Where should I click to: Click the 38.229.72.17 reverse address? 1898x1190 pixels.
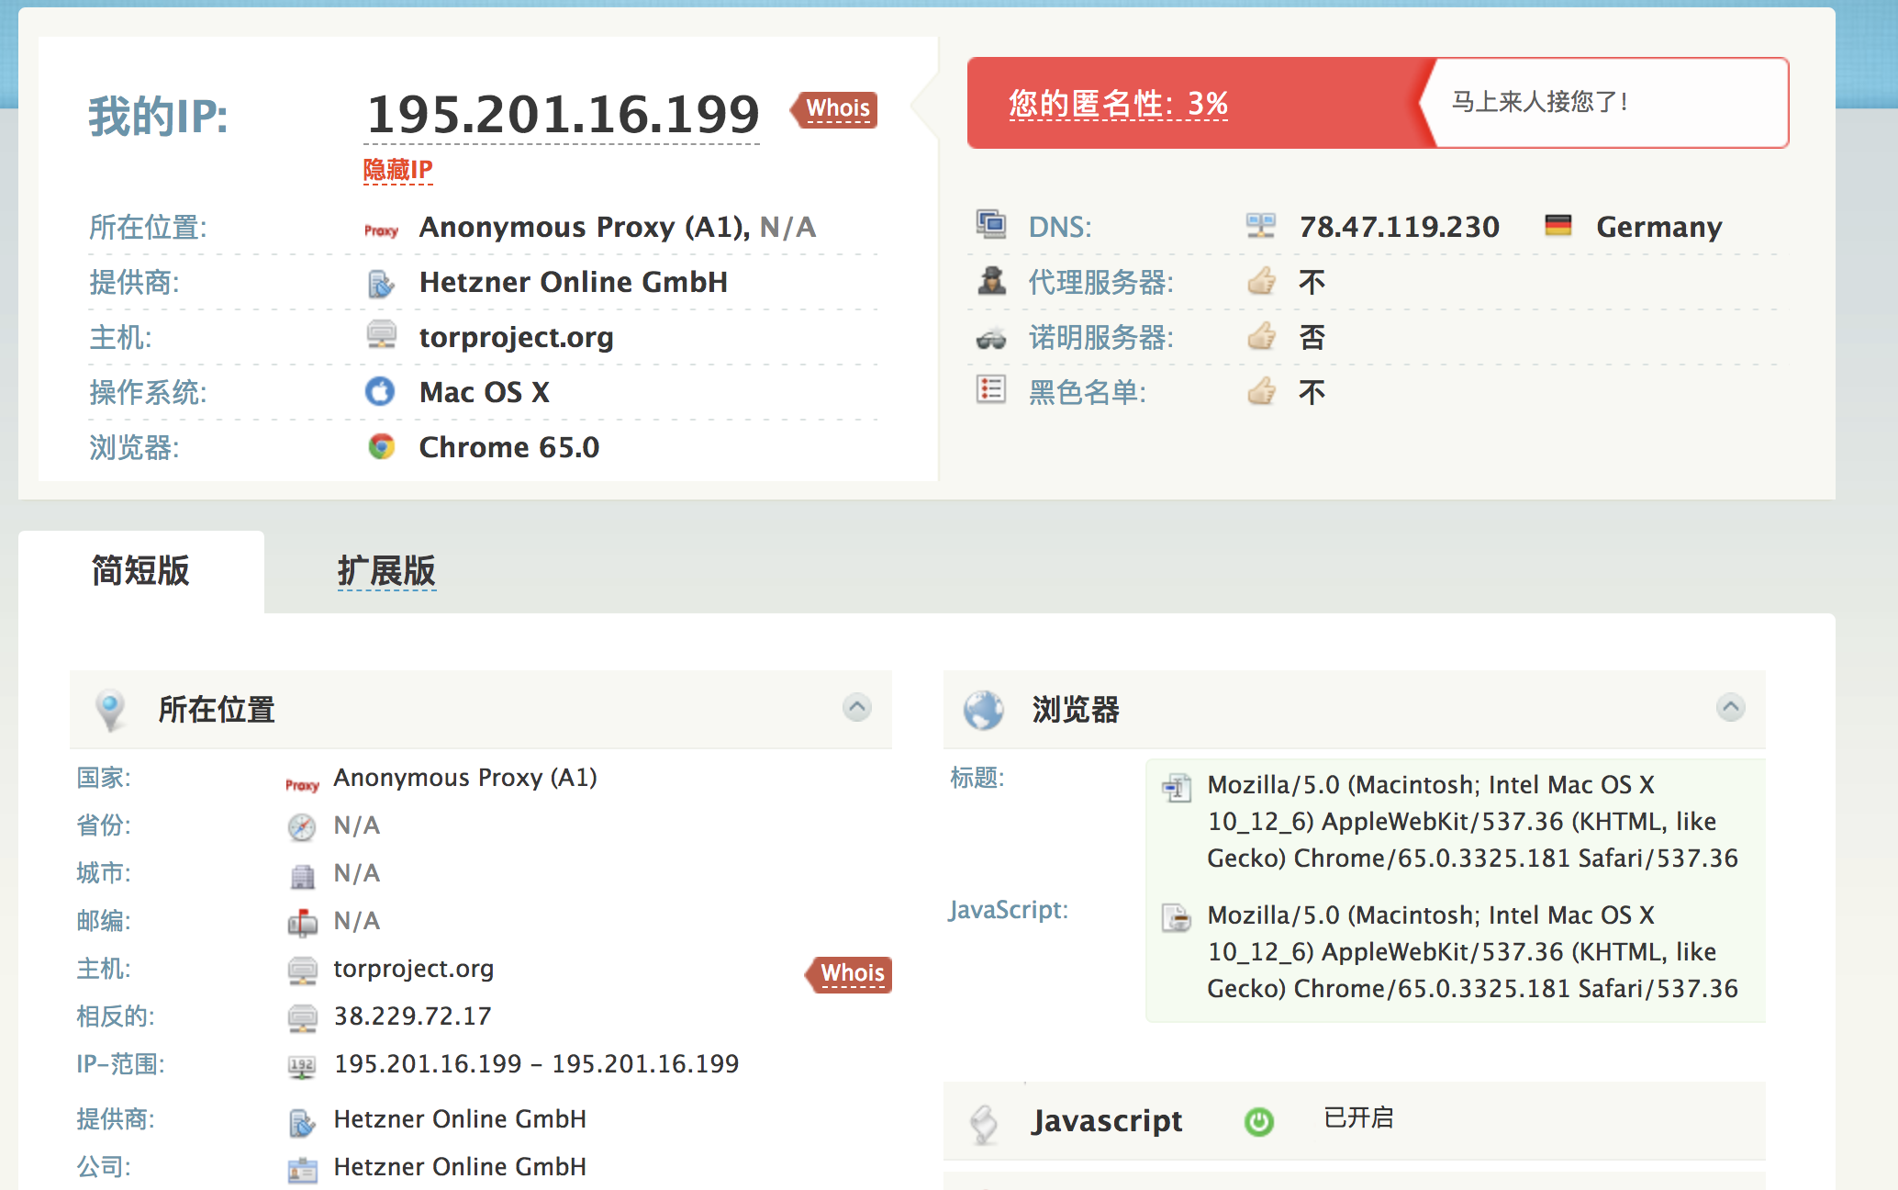[412, 1016]
